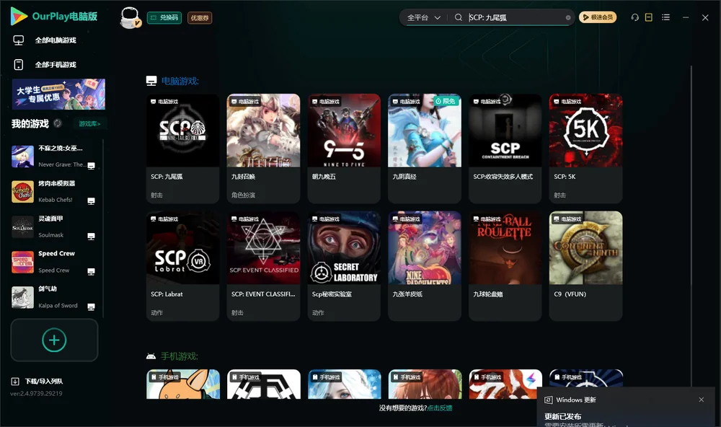Screen dimensions: 721x427
Task: Open the 九阴真经 game card
Action: pyautogui.click(x=425, y=149)
